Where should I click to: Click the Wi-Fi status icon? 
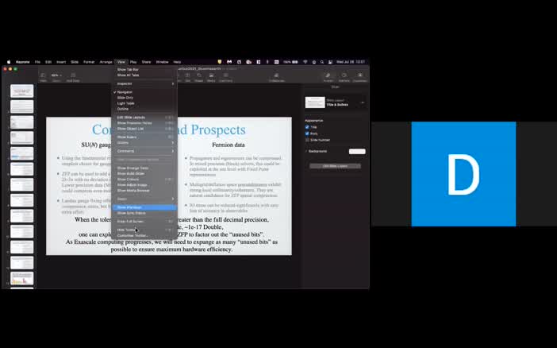coord(305,62)
